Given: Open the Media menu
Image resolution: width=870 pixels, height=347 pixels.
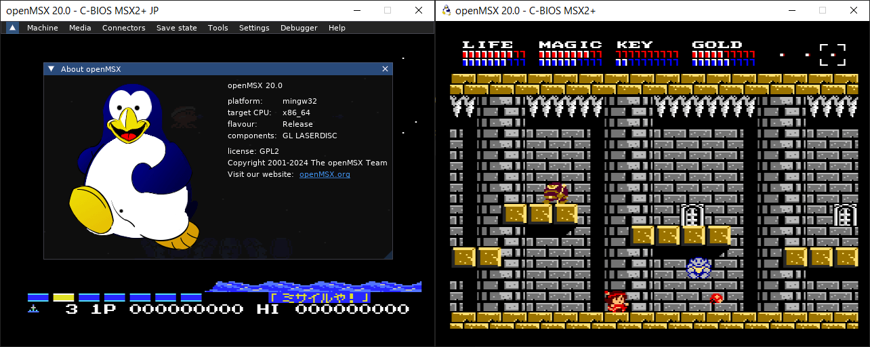Looking at the screenshot, I should [x=80, y=28].
